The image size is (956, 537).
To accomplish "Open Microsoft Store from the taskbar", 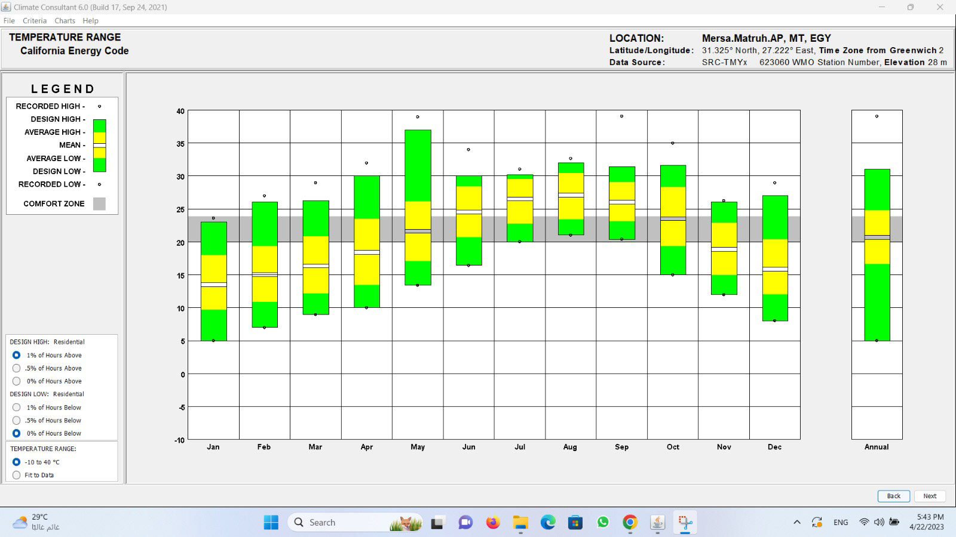I will click(x=575, y=523).
